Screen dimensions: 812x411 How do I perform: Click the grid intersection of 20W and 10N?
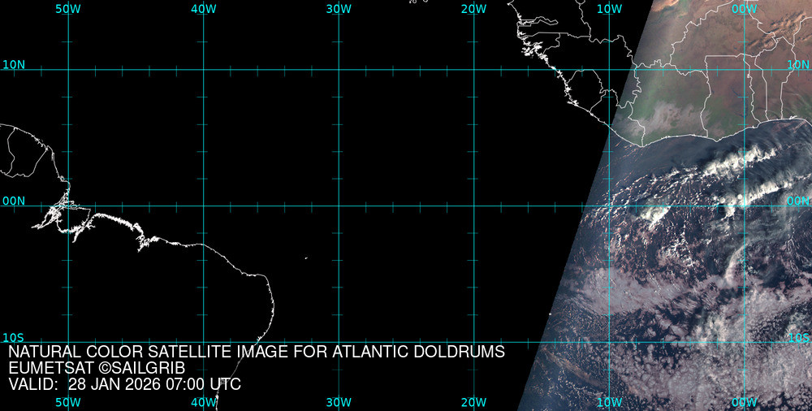pos(473,69)
